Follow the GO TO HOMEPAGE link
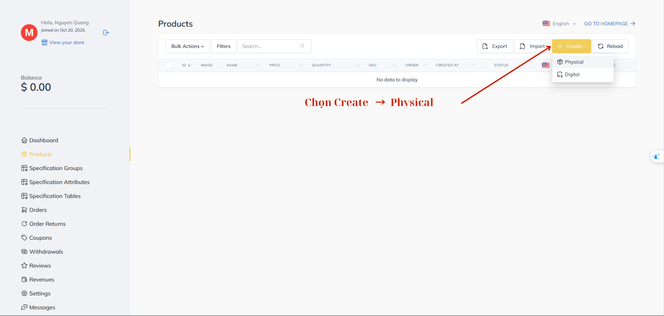Screen dimensions: 664x316 [609, 24]
